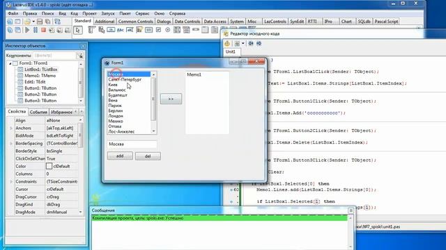The image size is (446, 250).
Task: Select the TScrollBar component in palette
Action: 196,29
